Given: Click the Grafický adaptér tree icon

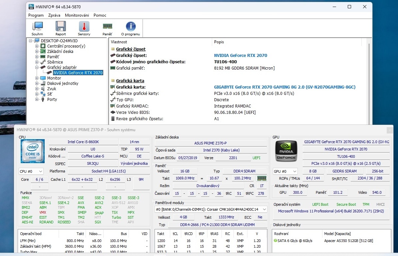Looking at the screenshot, I should tap(42, 67).
